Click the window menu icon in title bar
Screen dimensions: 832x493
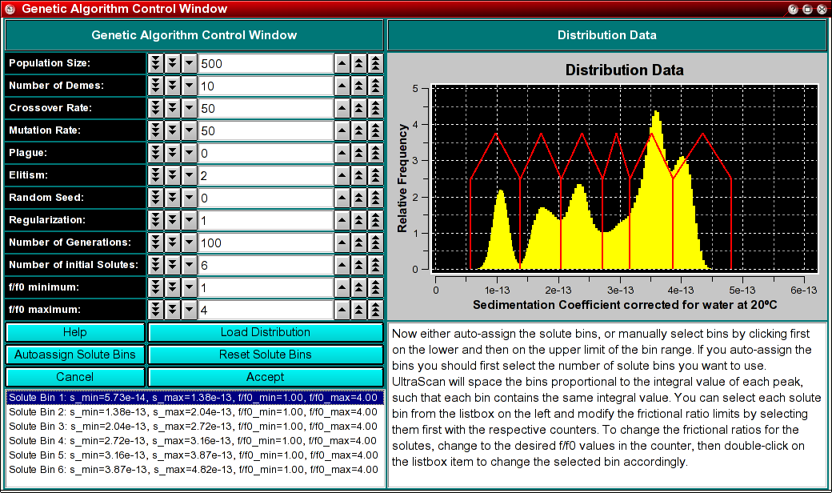10,9
